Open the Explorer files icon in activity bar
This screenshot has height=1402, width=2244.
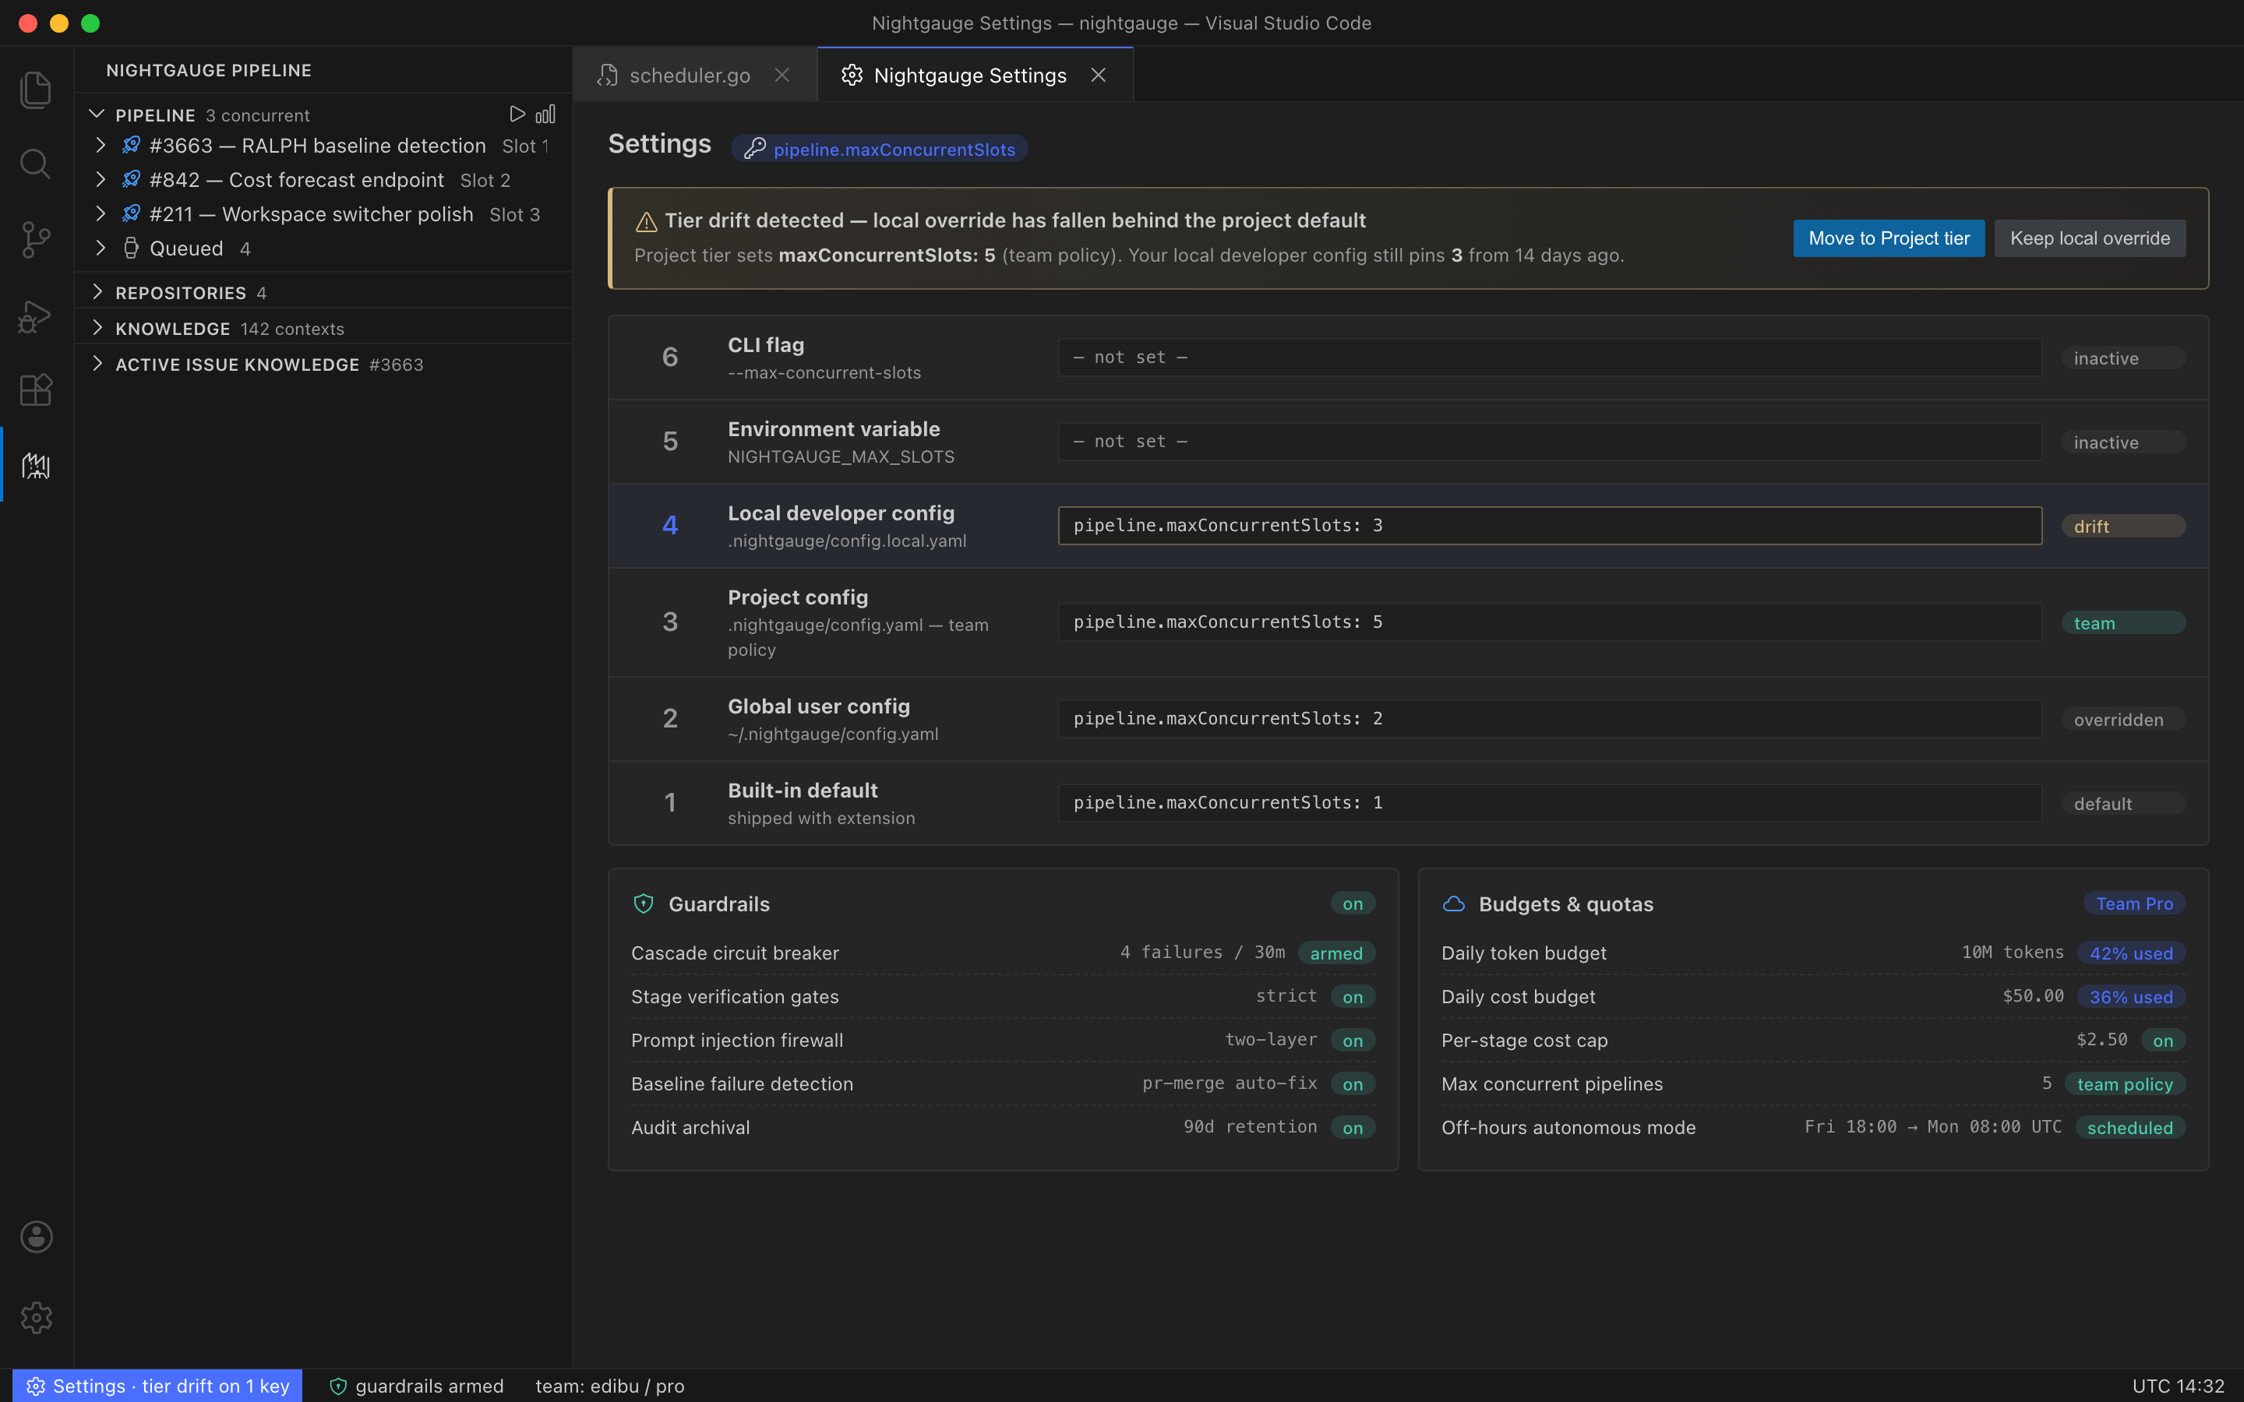[x=35, y=89]
